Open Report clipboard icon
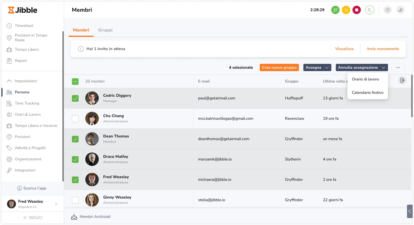 tap(9, 61)
